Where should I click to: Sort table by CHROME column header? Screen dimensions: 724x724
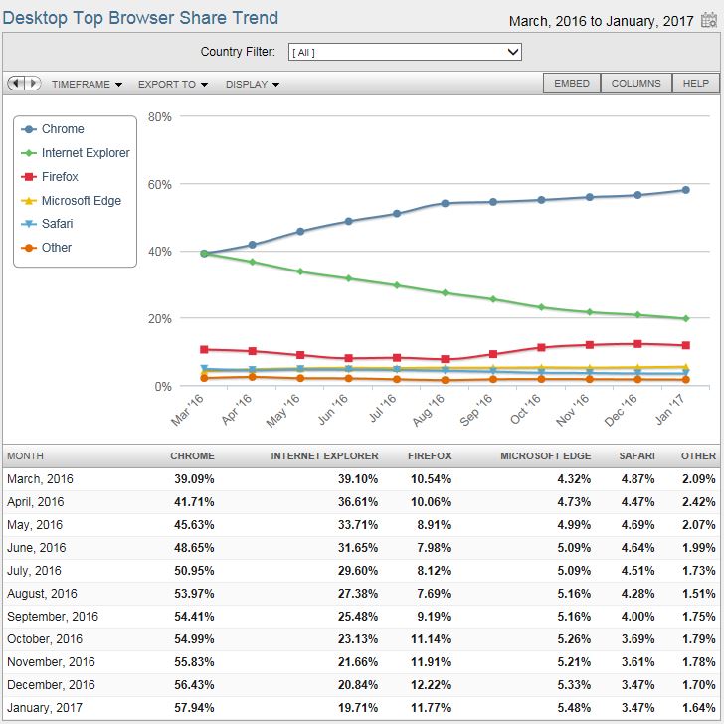[192, 456]
